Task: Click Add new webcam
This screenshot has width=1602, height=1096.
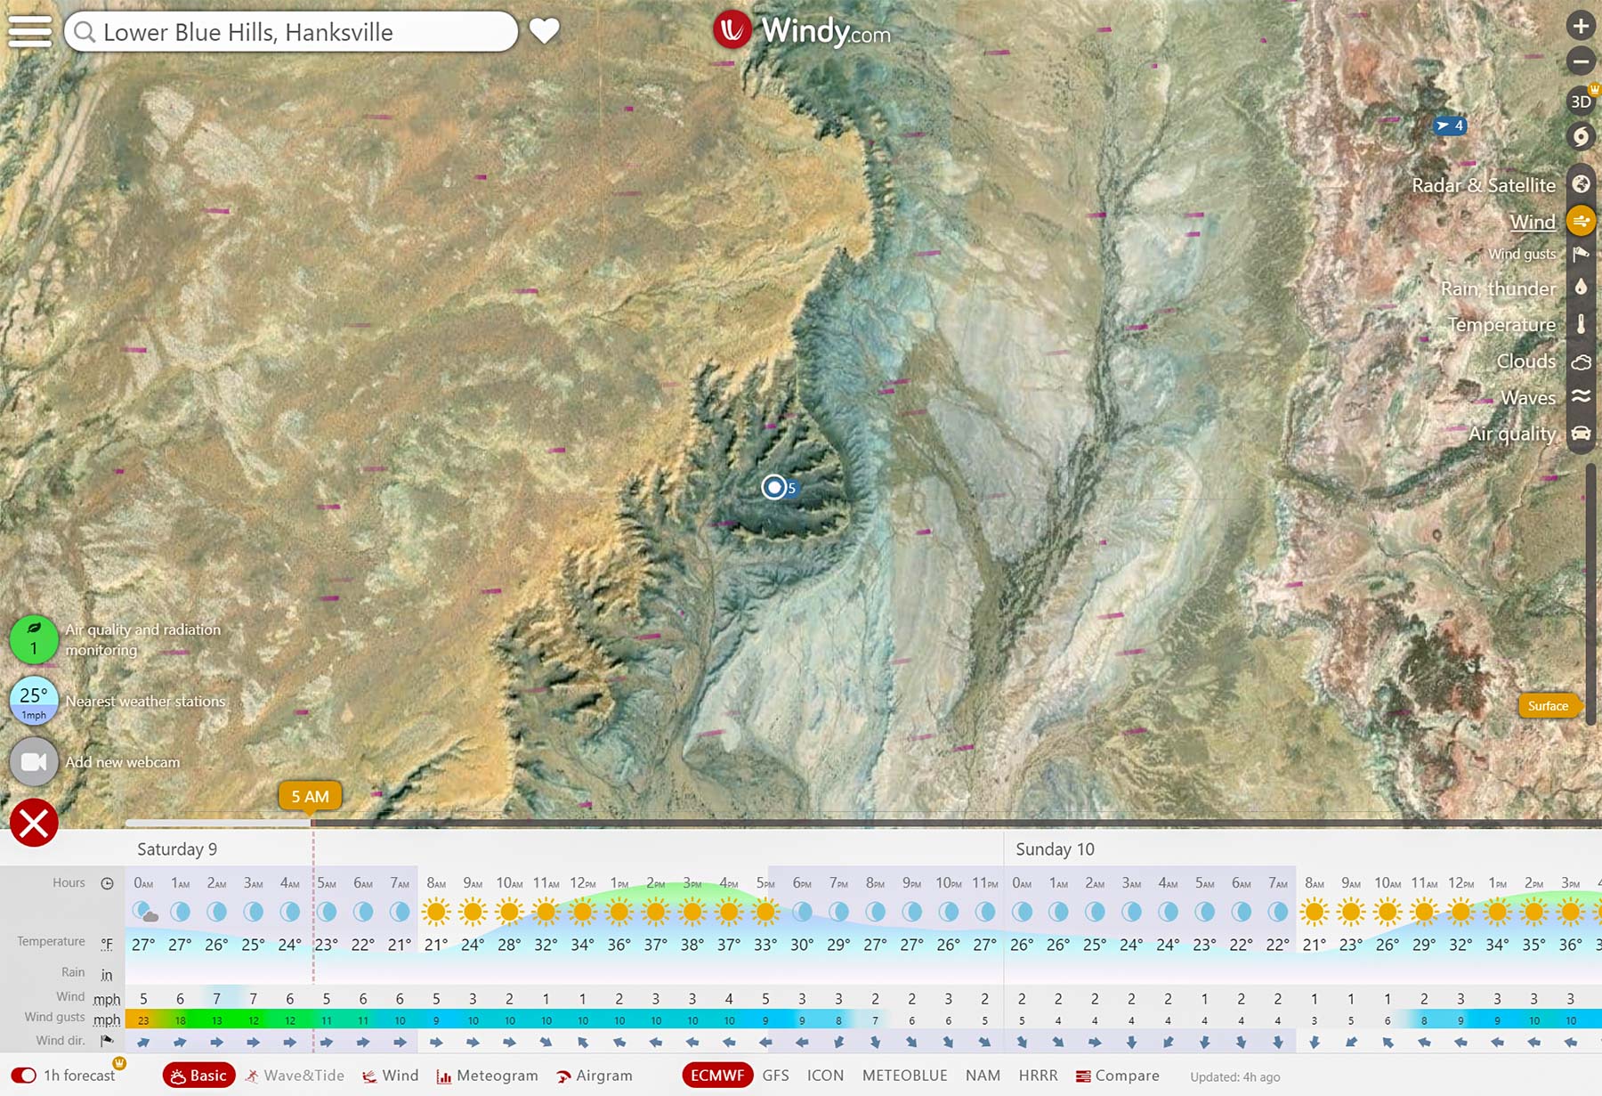Action: [x=34, y=762]
